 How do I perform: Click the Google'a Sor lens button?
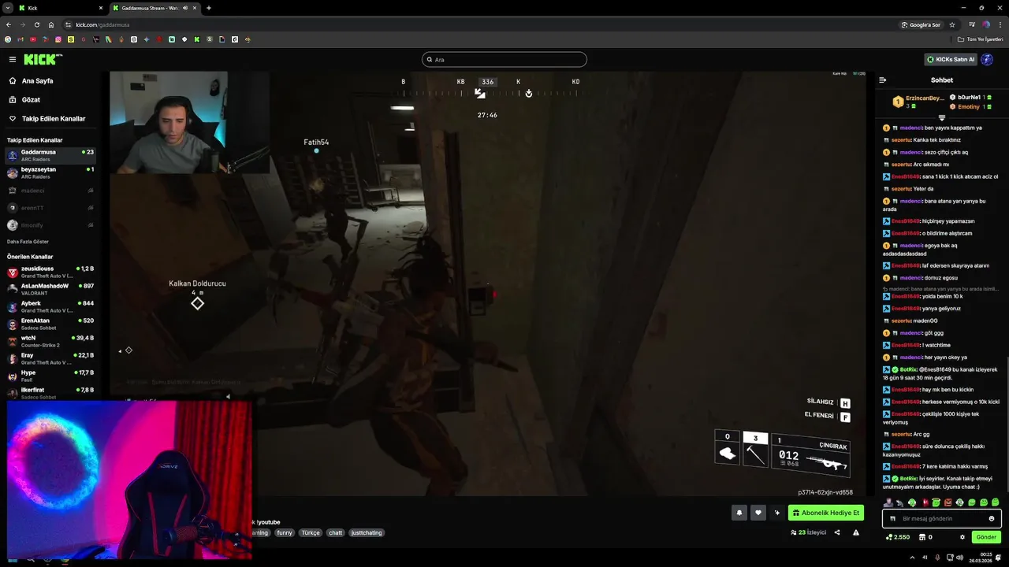tap(922, 24)
